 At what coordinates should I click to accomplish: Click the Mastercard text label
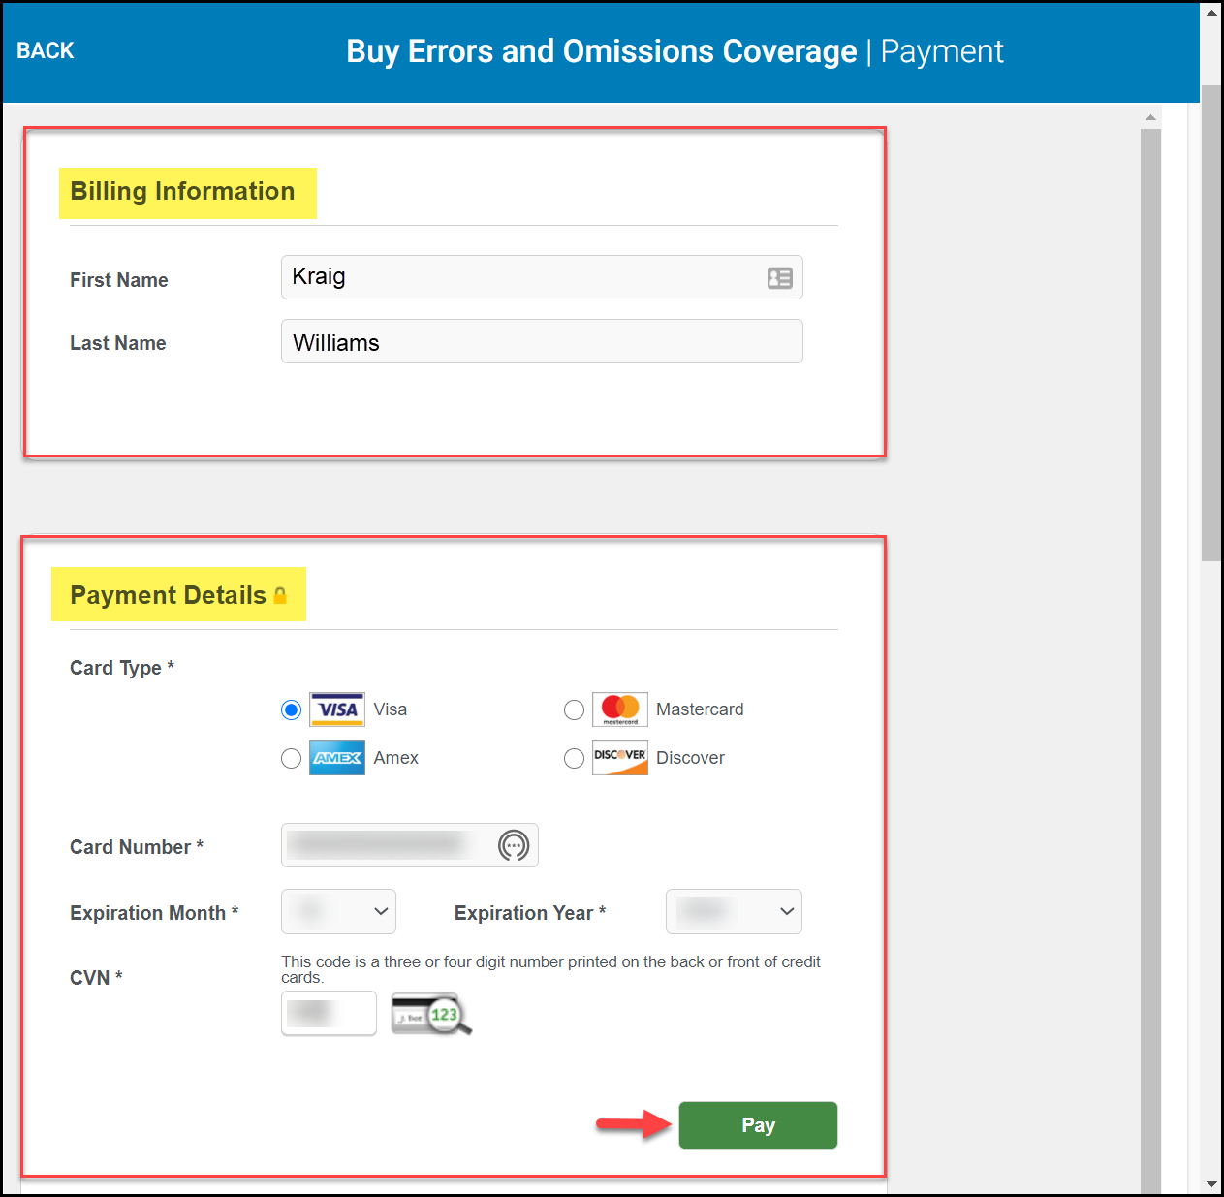pos(700,709)
